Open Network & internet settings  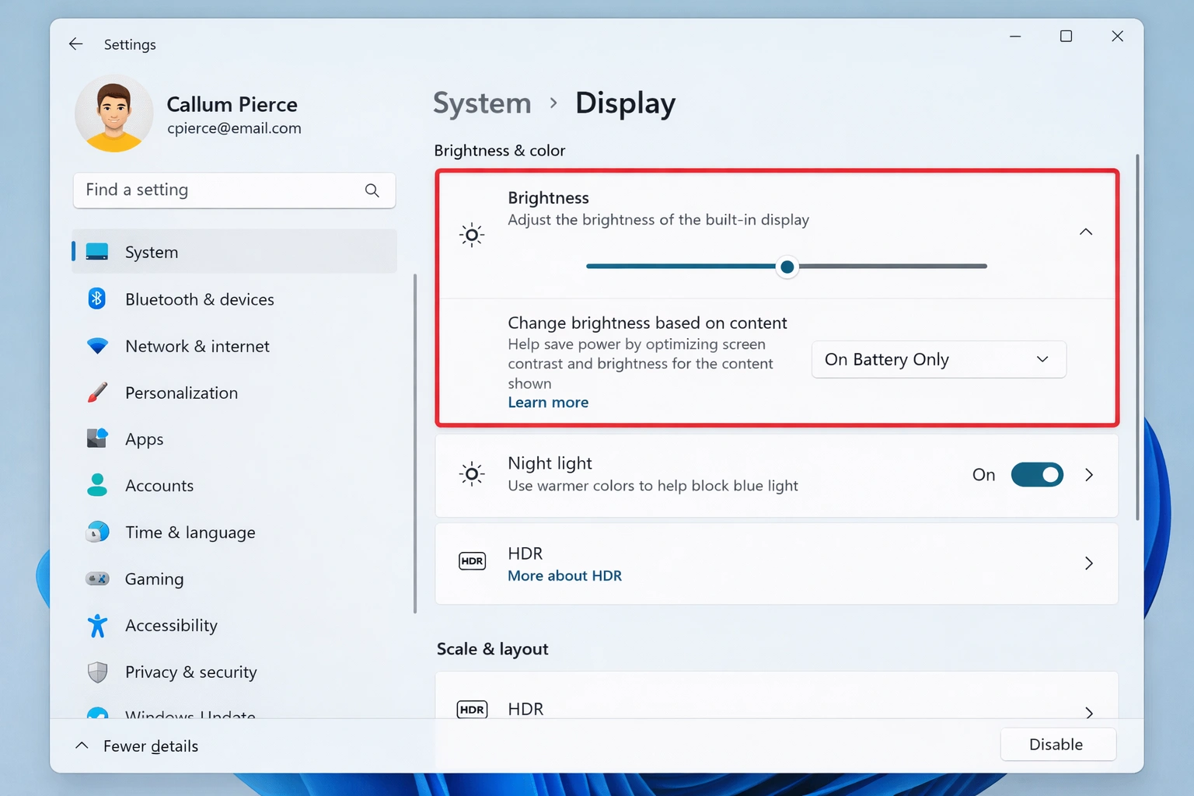197,346
